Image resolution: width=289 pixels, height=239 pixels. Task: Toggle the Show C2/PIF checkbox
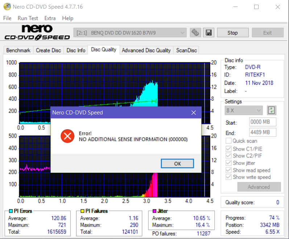point(228,156)
